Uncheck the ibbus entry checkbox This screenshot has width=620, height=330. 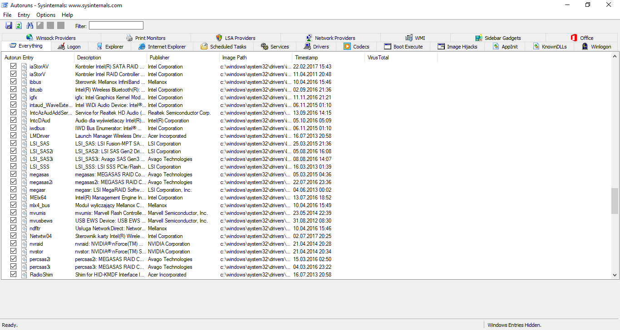[x=13, y=82]
